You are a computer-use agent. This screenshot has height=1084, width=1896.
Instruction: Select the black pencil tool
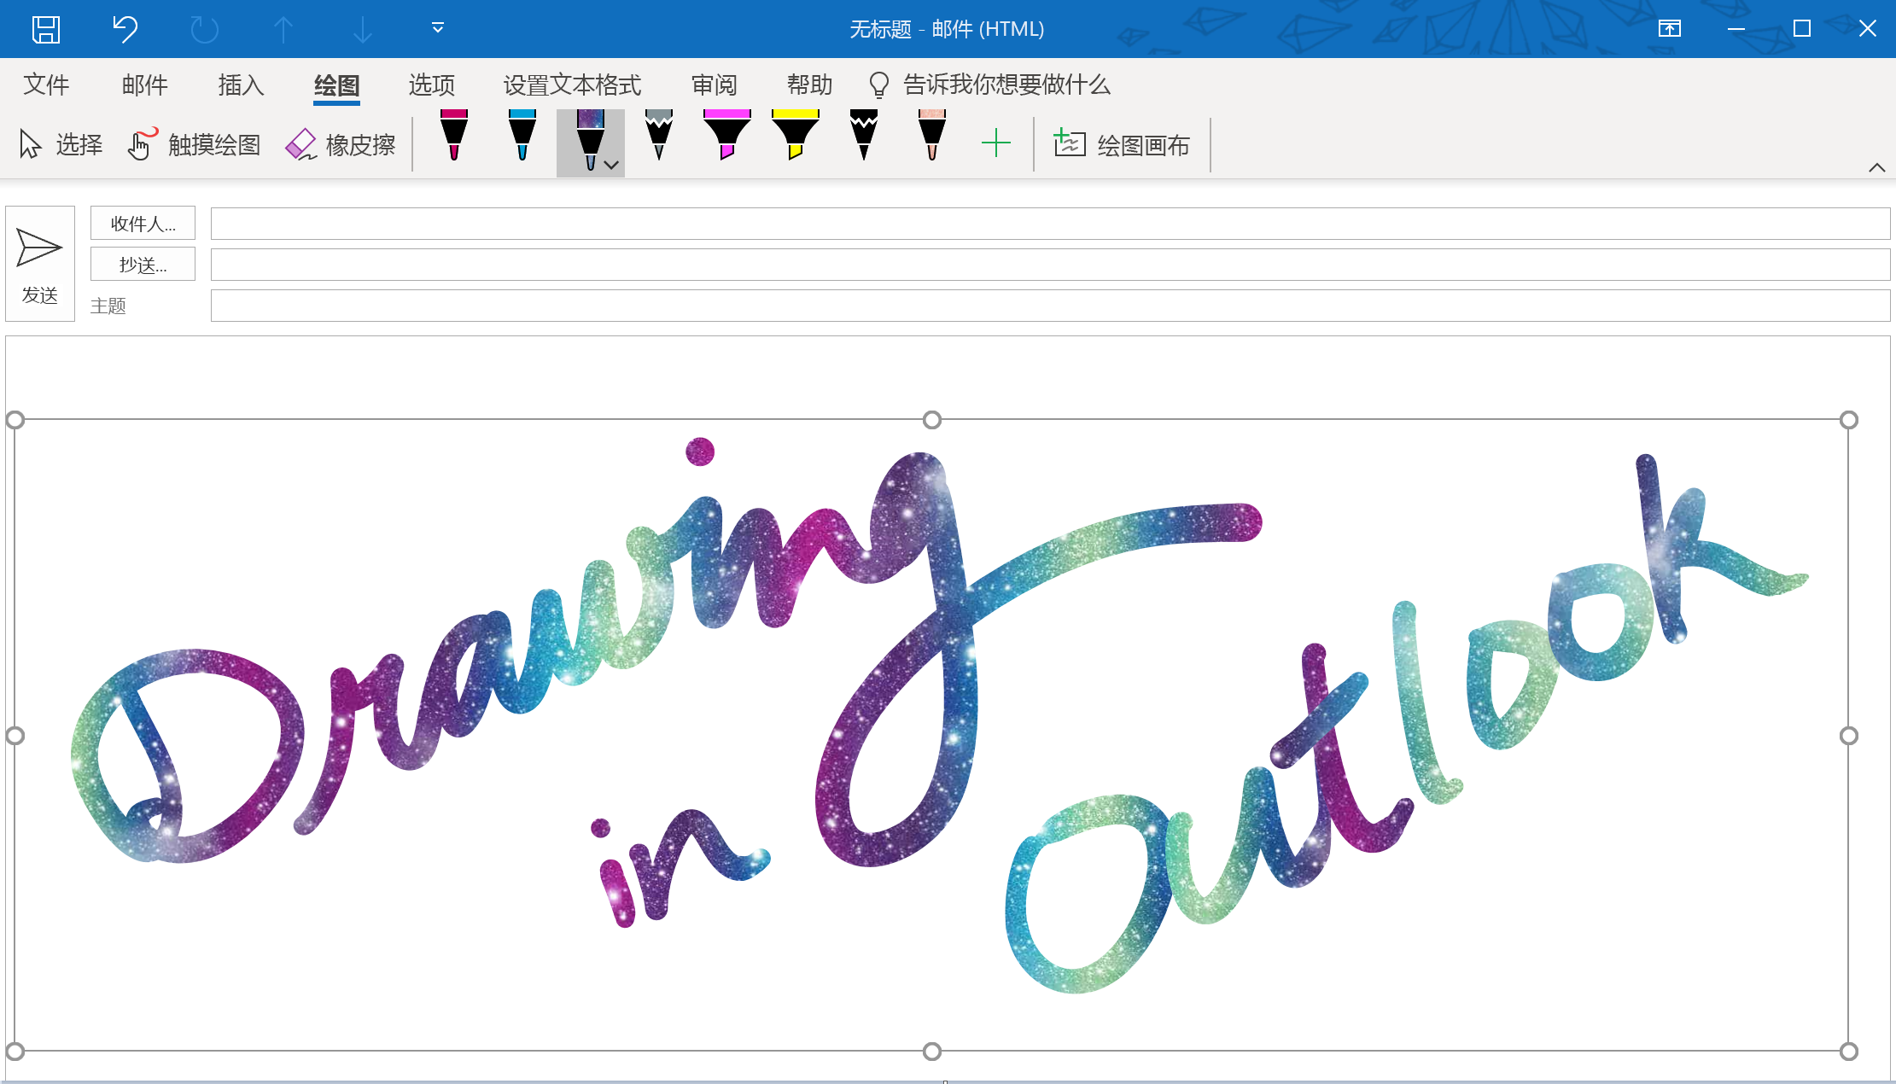(x=864, y=135)
